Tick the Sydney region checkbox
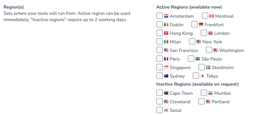 [x=160, y=76]
